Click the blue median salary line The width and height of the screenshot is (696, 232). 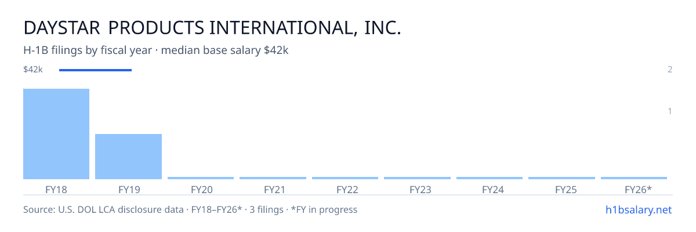point(95,70)
